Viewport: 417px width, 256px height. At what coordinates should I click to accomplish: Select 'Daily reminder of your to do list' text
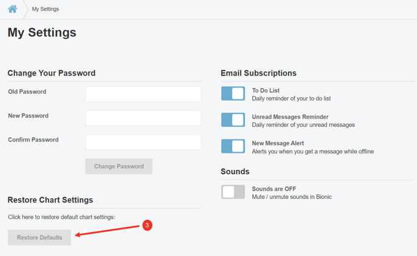291,98
